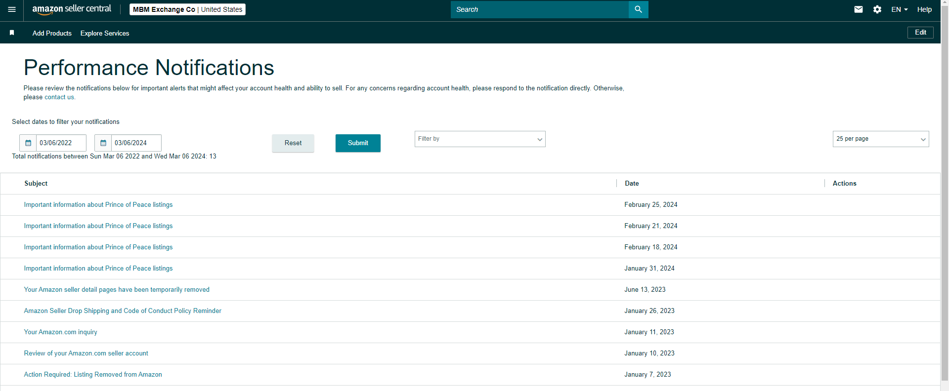The width and height of the screenshot is (949, 391).
Task: Open the EN language dropdown
Action: click(899, 9)
